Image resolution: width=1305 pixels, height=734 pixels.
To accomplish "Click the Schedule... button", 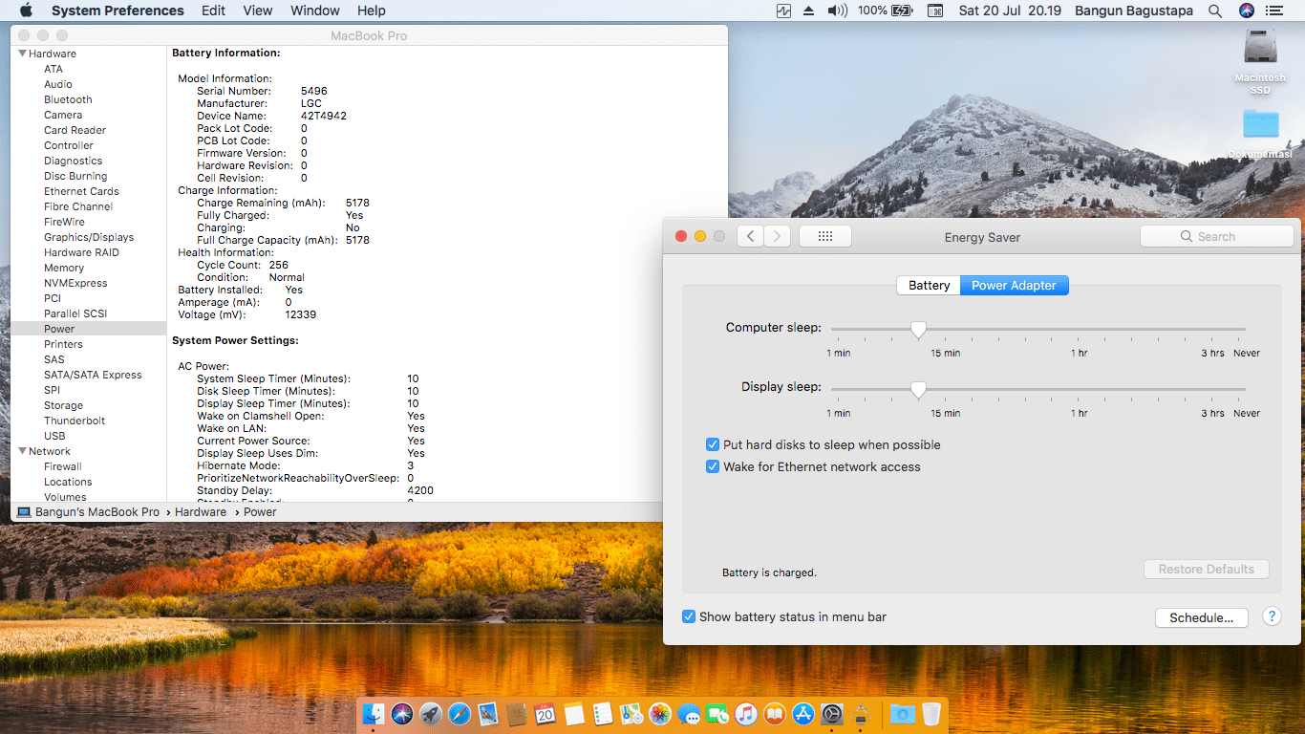I will [x=1201, y=617].
